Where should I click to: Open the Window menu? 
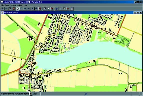(x=13, y=5)
